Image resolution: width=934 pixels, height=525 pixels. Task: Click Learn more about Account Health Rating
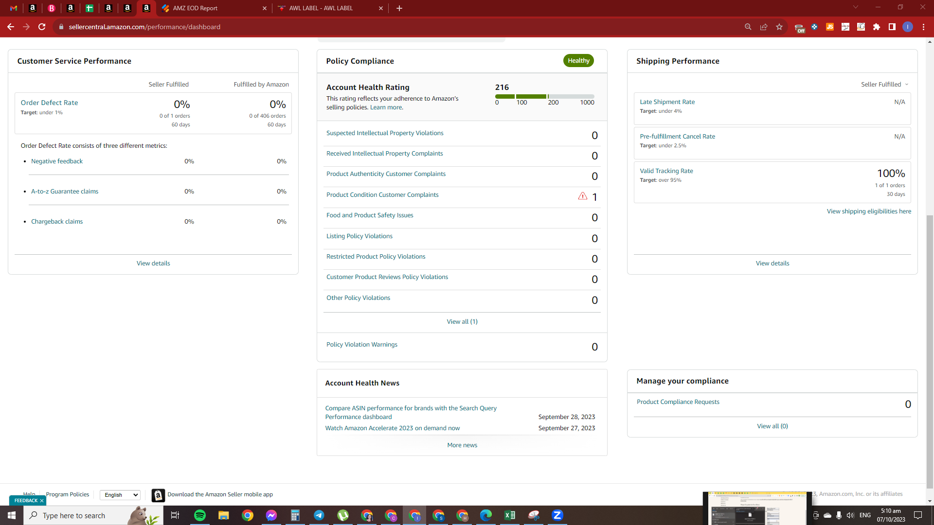point(386,107)
